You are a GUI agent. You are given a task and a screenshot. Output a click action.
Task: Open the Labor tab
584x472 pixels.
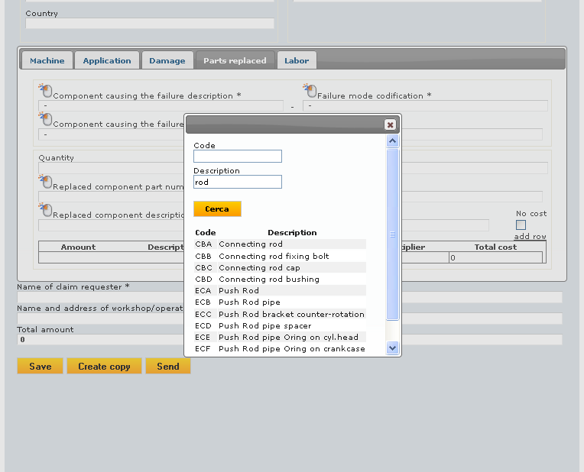click(x=297, y=60)
